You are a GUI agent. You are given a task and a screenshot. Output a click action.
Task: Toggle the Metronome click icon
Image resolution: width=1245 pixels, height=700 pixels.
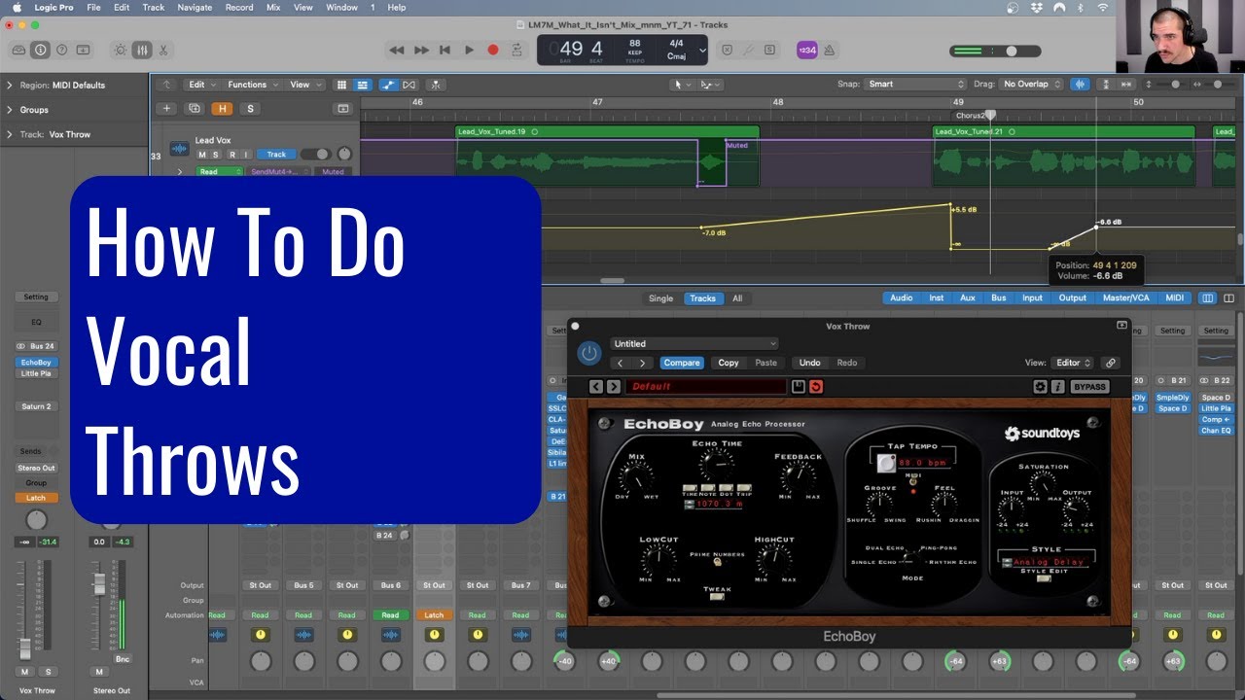pos(830,50)
